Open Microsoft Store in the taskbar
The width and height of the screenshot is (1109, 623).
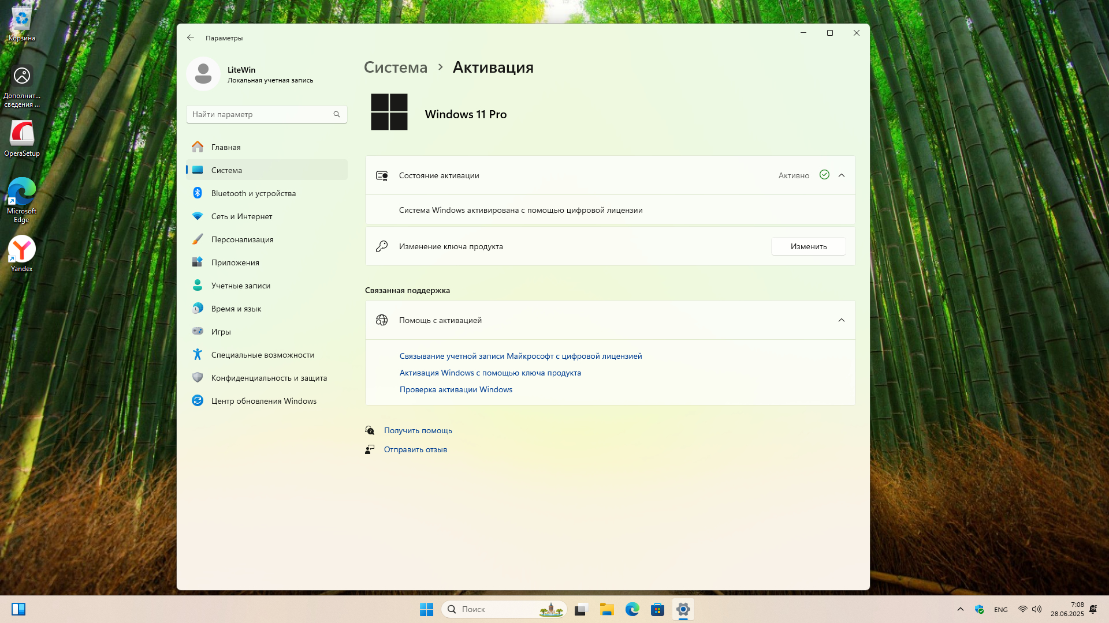(657, 609)
